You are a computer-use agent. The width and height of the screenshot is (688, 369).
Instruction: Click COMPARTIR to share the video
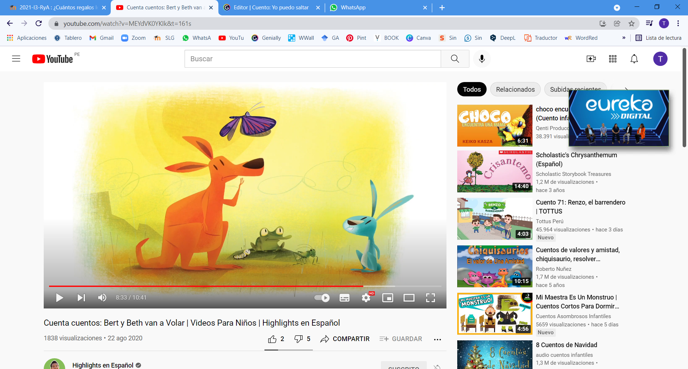(345, 339)
